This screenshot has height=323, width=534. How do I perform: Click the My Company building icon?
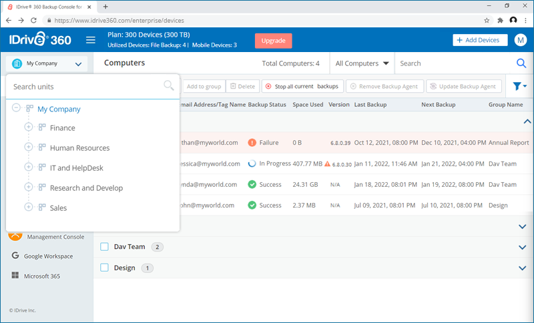coord(17,63)
